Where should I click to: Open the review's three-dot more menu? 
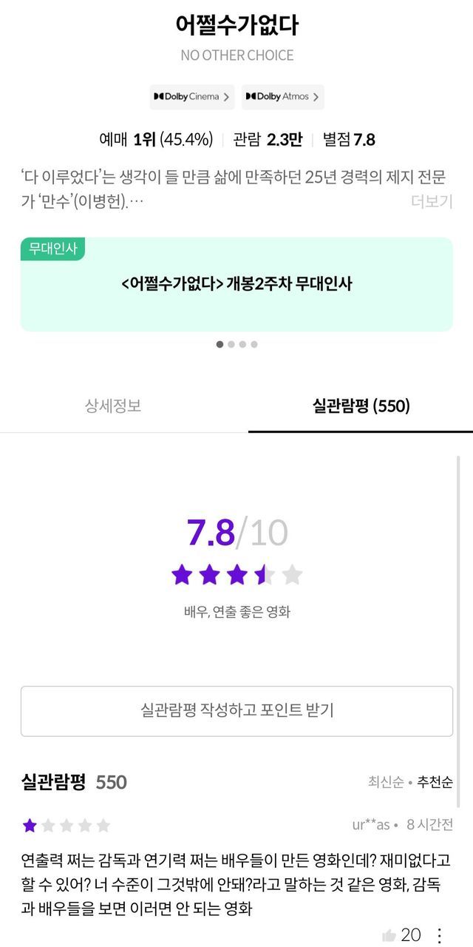click(440, 936)
